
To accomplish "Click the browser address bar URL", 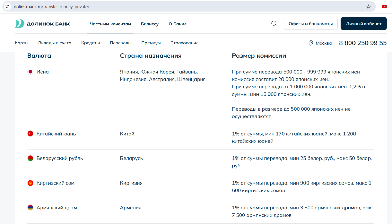I will pos(52,7).
